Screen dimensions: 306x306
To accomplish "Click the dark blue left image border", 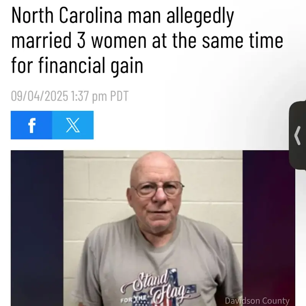I will click(37, 228).
